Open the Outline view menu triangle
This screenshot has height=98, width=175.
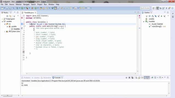pos(168,16)
